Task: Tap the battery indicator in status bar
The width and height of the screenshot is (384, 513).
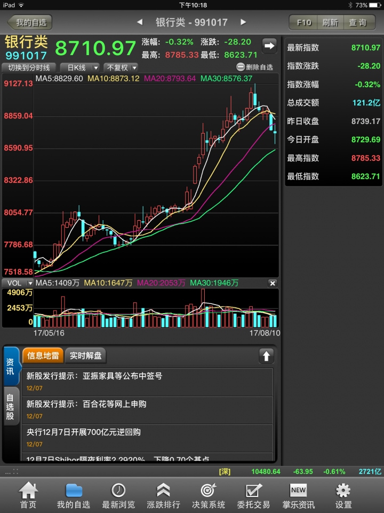Action: [375, 5]
